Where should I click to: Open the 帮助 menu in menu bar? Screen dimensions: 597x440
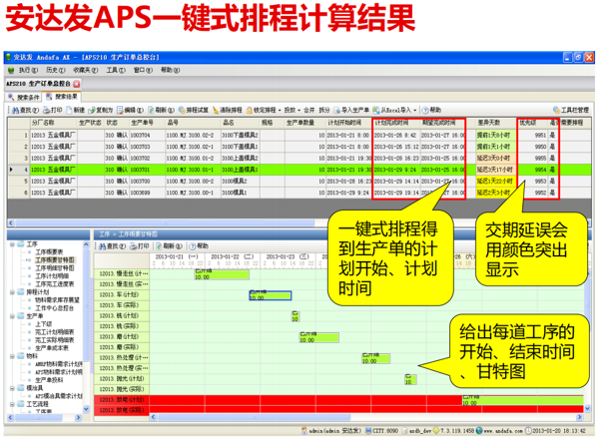(170, 70)
